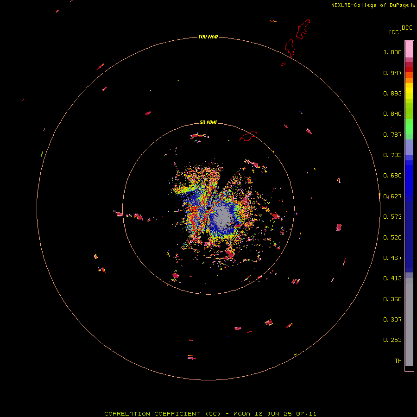Viewport: 417px width, 417px height.
Task: Click the NEXLAB-College of DuPage label
Action: (x=370, y=5)
